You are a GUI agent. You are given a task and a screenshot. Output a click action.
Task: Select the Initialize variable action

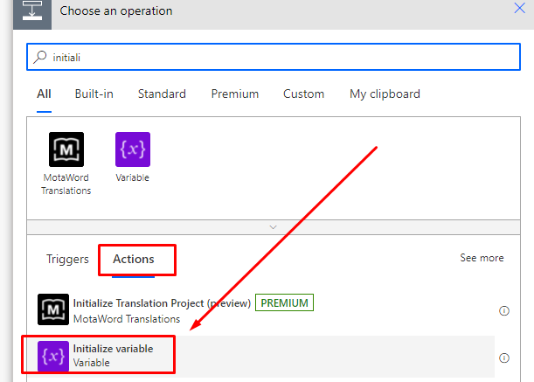pos(114,355)
